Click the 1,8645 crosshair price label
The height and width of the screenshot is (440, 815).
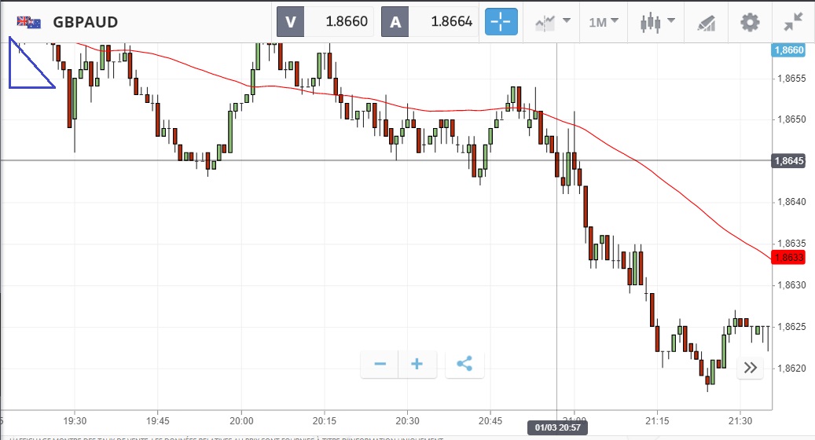click(x=789, y=161)
